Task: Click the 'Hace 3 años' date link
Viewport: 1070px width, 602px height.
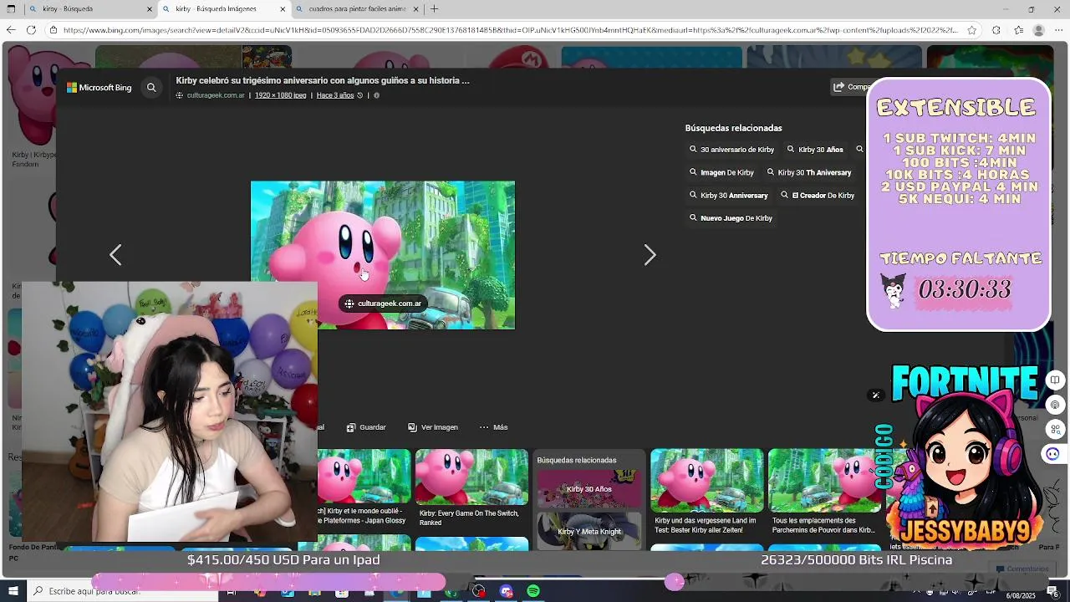Action: point(335,95)
